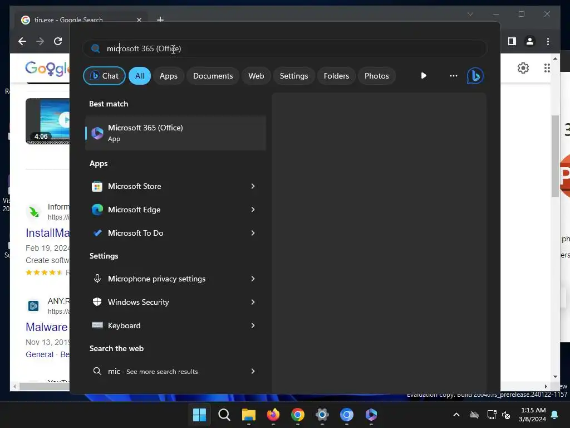The width and height of the screenshot is (570, 428).
Task: Reload the page in Chrome
Action: click(58, 41)
